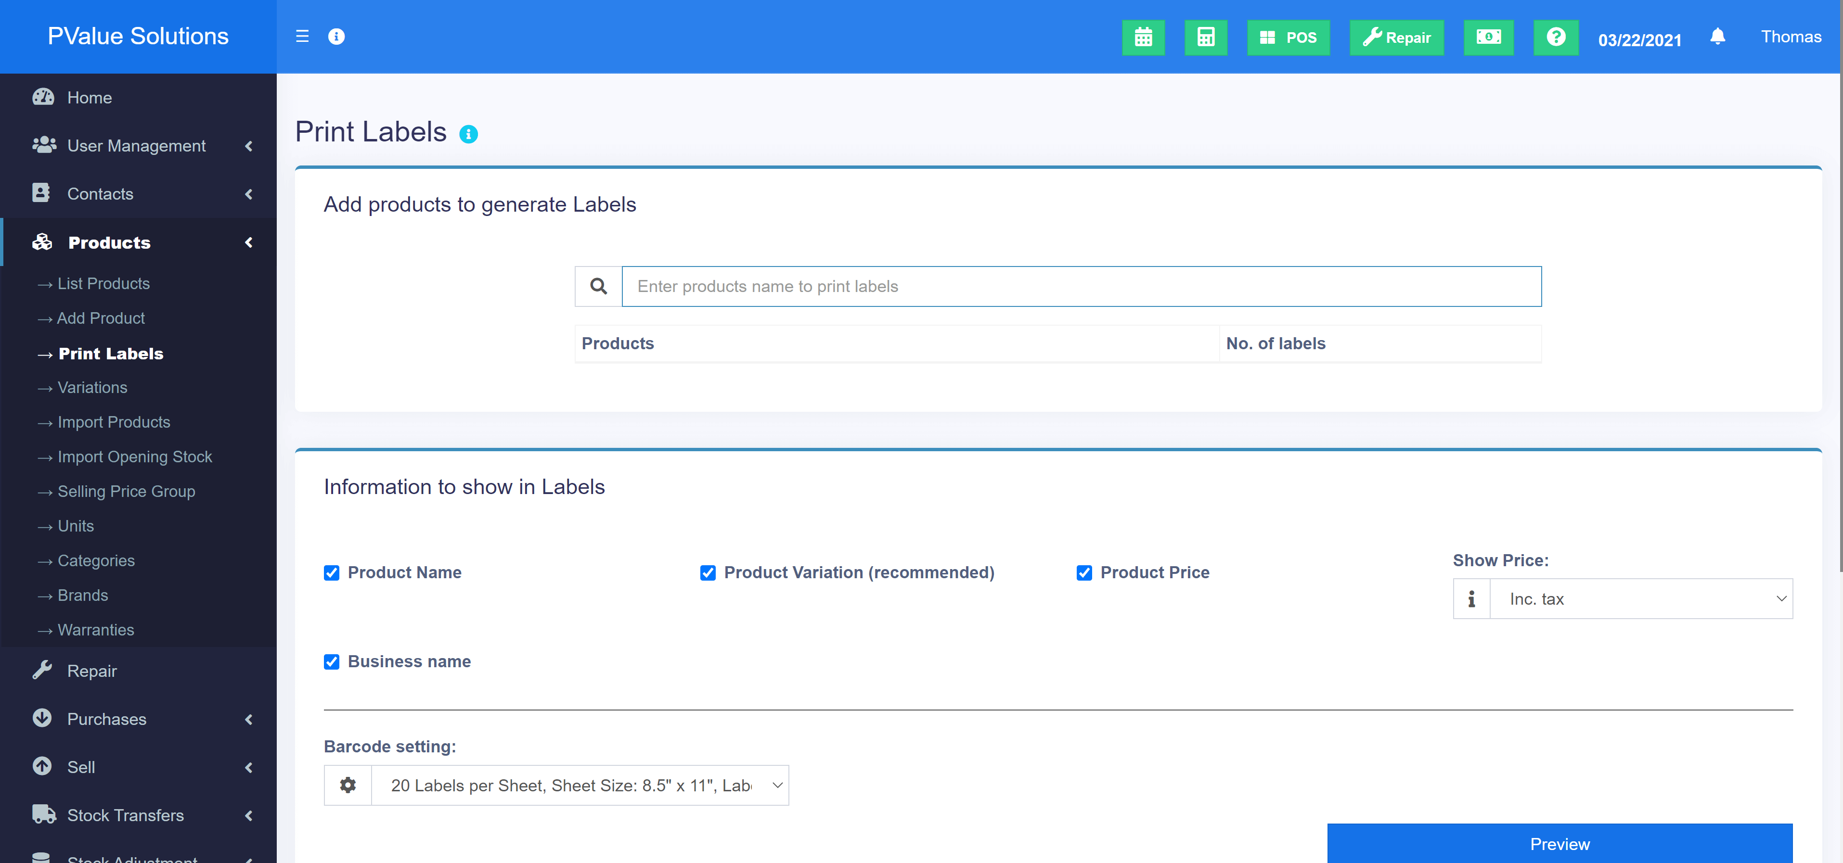Click the products name search field
The image size is (1843, 863).
click(x=1080, y=287)
